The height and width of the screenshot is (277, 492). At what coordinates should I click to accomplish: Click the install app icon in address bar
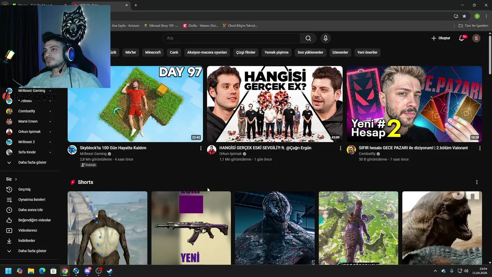(456, 16)
